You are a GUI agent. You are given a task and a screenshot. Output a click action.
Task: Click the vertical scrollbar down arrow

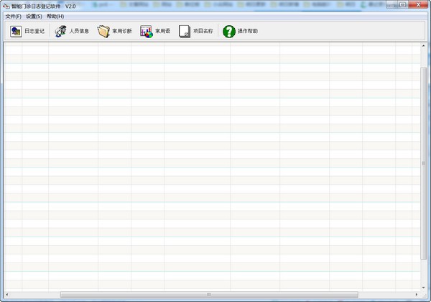point(424,288)
